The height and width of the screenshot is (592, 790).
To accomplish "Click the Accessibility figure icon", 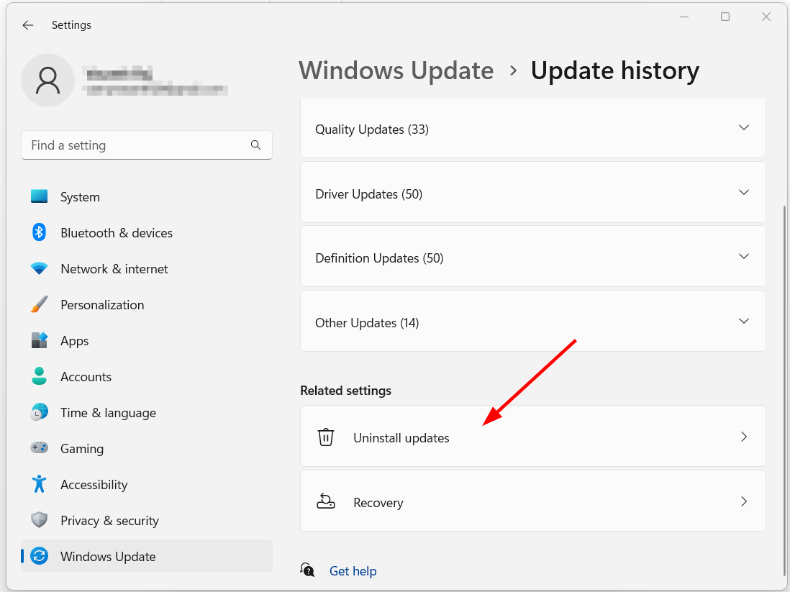I will click(40, 484).
